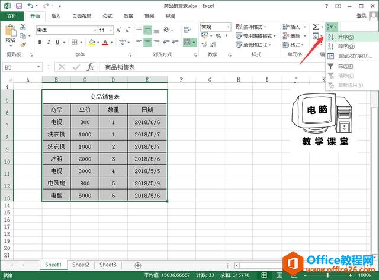This screenshot has width=379, height=280.
Task: Switch to Sheet3 tab
Action: click(x=108, y=265)
